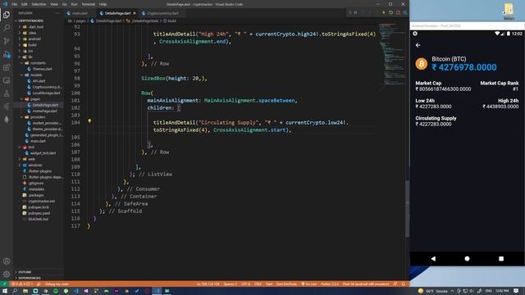Click the Debug my code status bar item
This screenshot has height=295, width=525.
click(x=57, y=284)
